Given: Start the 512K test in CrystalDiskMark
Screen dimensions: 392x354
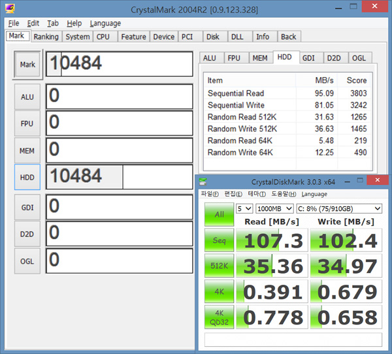Looking at the screenshot, I should pyautogui.click(x=219, y=265).
